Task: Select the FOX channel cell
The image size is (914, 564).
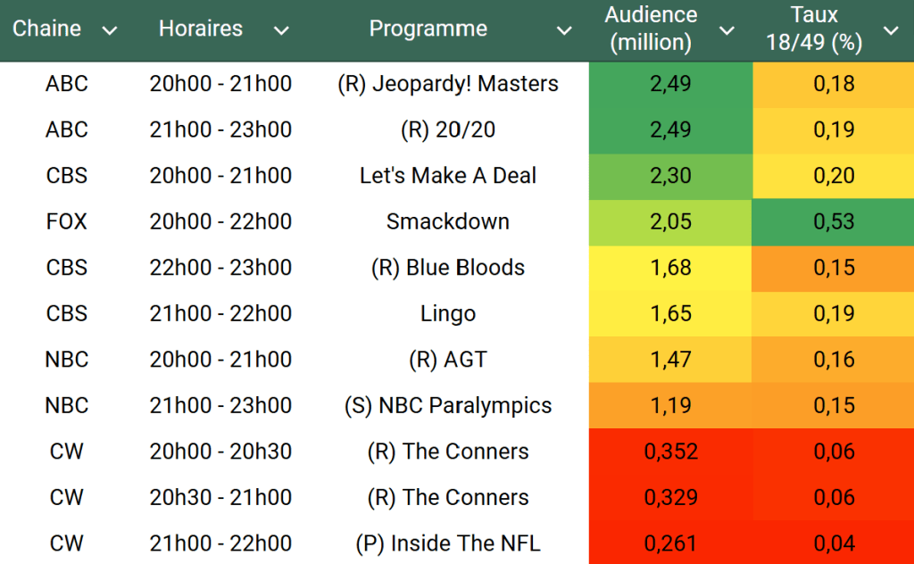Action: point(67,221)
